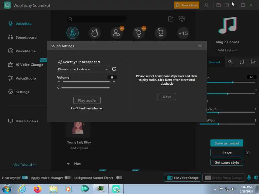Click the Reset button
Image resolution: width=259 pixels, height=194 pixels.
[227, 153]
